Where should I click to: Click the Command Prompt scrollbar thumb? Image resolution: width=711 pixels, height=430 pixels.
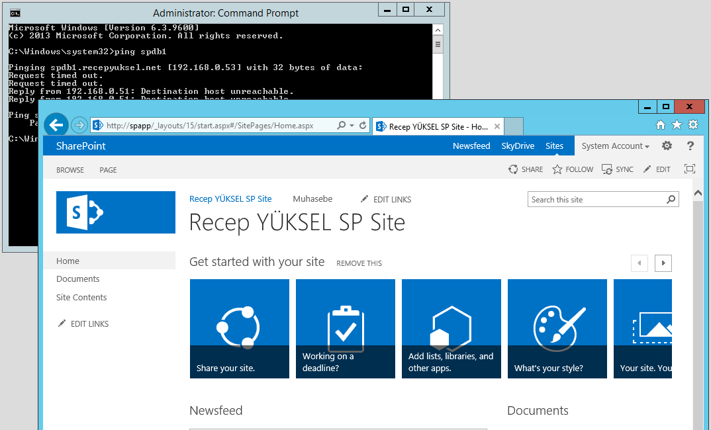tap(438, 44)
